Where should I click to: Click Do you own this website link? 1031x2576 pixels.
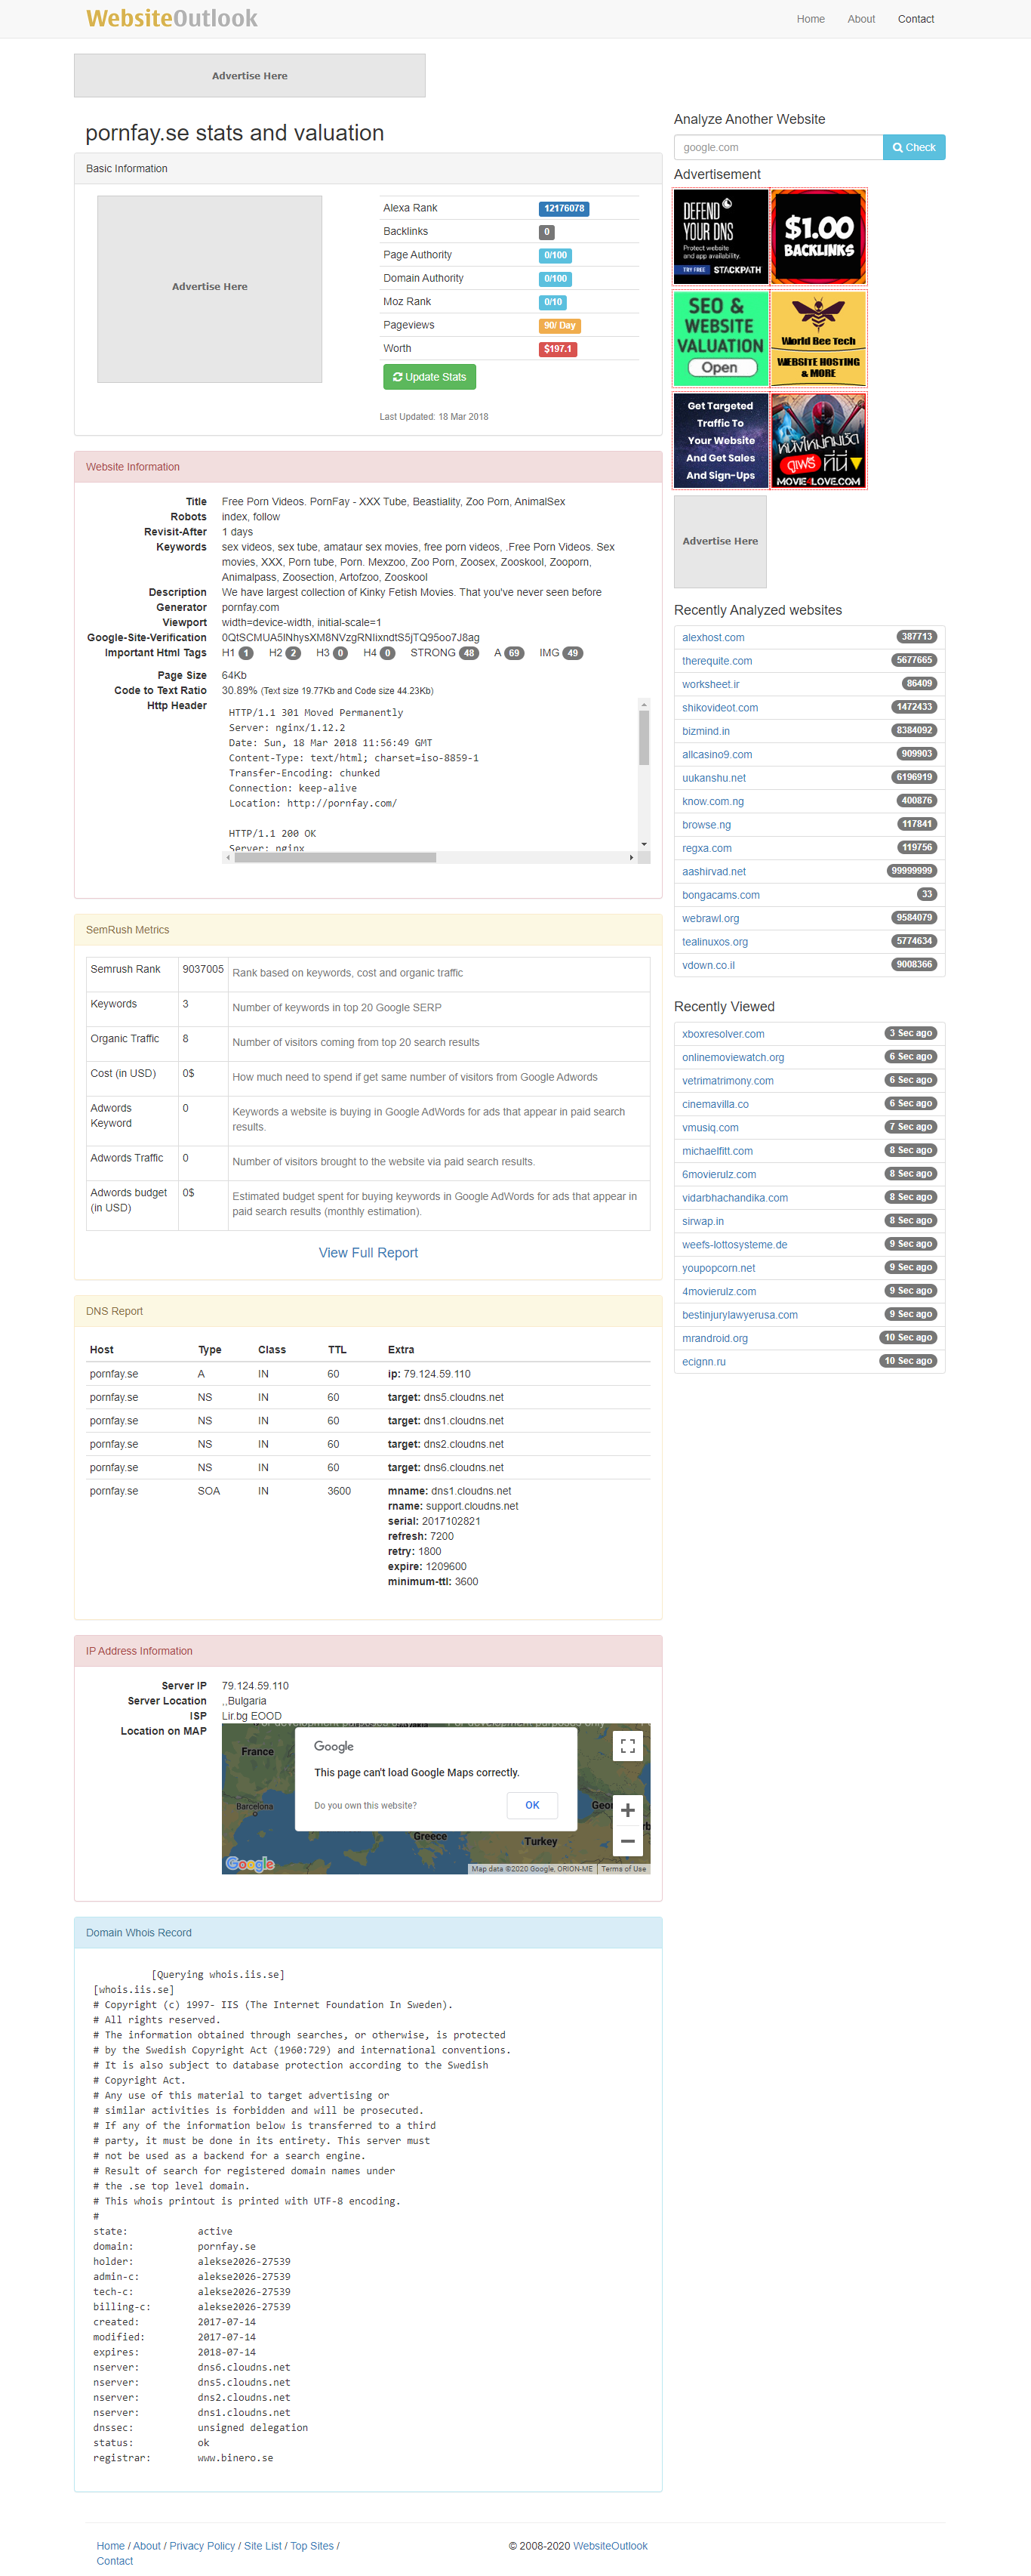(x=365, y=1806)
